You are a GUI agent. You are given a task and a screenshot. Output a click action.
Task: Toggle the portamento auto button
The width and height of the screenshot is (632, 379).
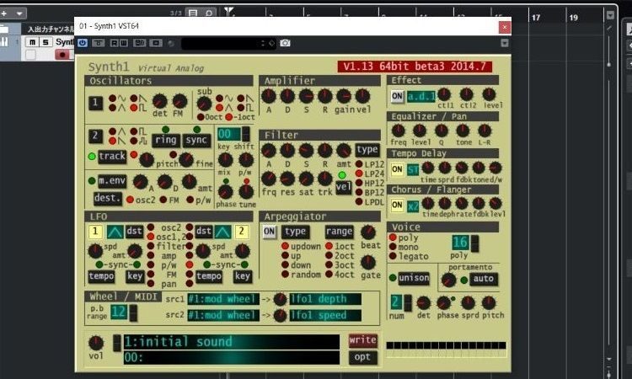484,279
